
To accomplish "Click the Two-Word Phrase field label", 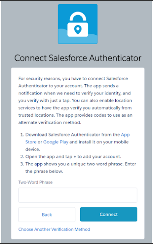I will coord(35,182).
